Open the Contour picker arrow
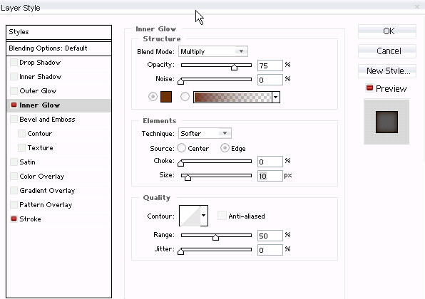The width and height of the screenshot is (425, 299). pyautogui.click(x=204, y=216)
